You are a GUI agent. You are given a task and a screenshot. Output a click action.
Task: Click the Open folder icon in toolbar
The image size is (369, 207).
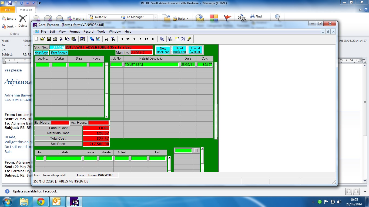(x=43, y=39)
